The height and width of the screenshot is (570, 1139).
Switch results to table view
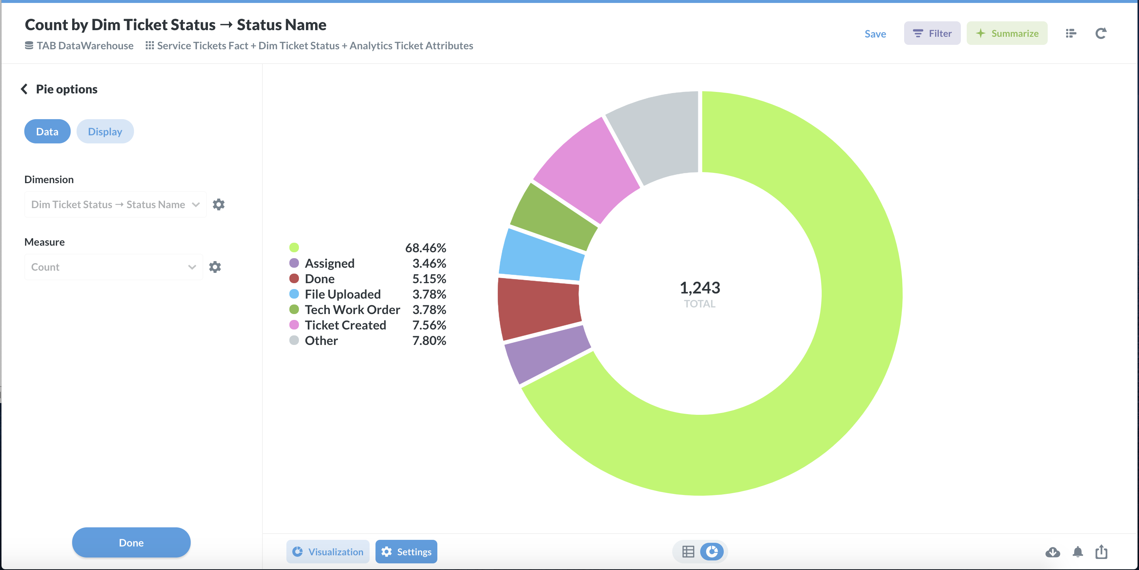(688, 552)
